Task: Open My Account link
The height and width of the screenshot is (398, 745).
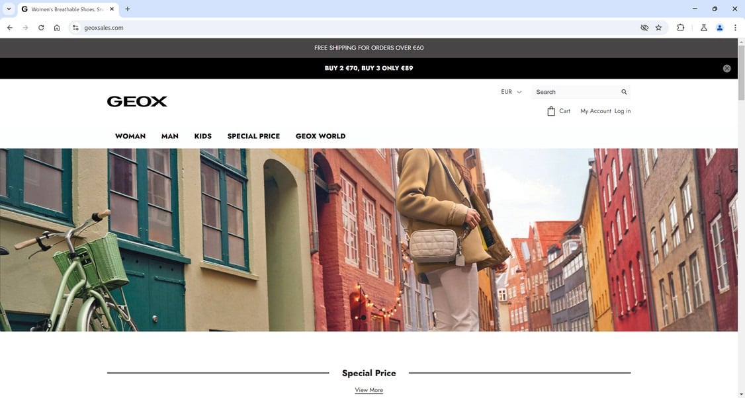Action: 596,111
